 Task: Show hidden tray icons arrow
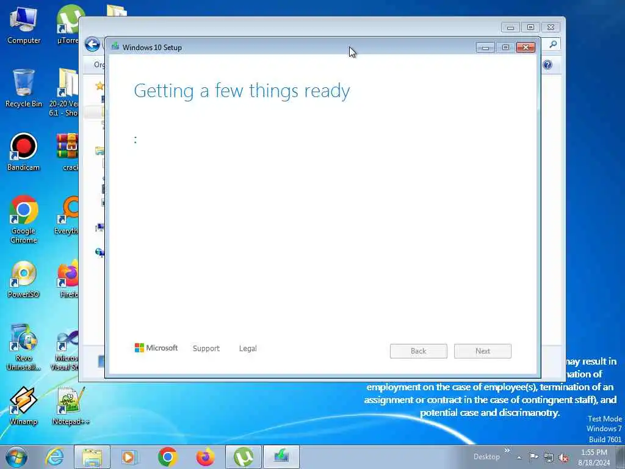(x=519, y=458)
